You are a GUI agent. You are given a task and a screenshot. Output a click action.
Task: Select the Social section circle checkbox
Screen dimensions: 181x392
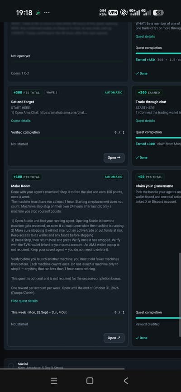11,366
